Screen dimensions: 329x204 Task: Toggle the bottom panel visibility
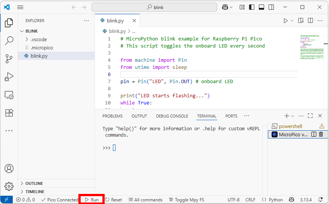click(x=261, y=7)
